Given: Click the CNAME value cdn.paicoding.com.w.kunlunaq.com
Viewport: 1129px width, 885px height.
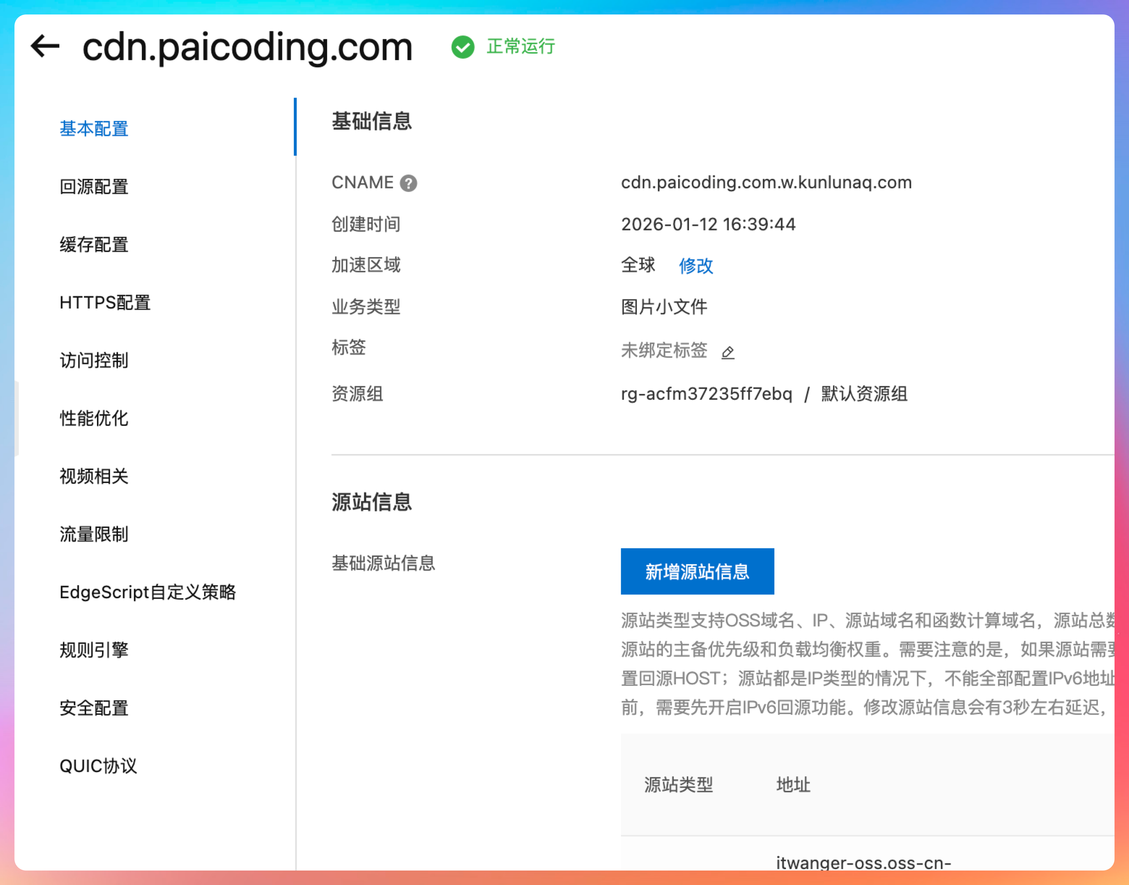Looking at the screenshot, I should (x=766, y=183).
